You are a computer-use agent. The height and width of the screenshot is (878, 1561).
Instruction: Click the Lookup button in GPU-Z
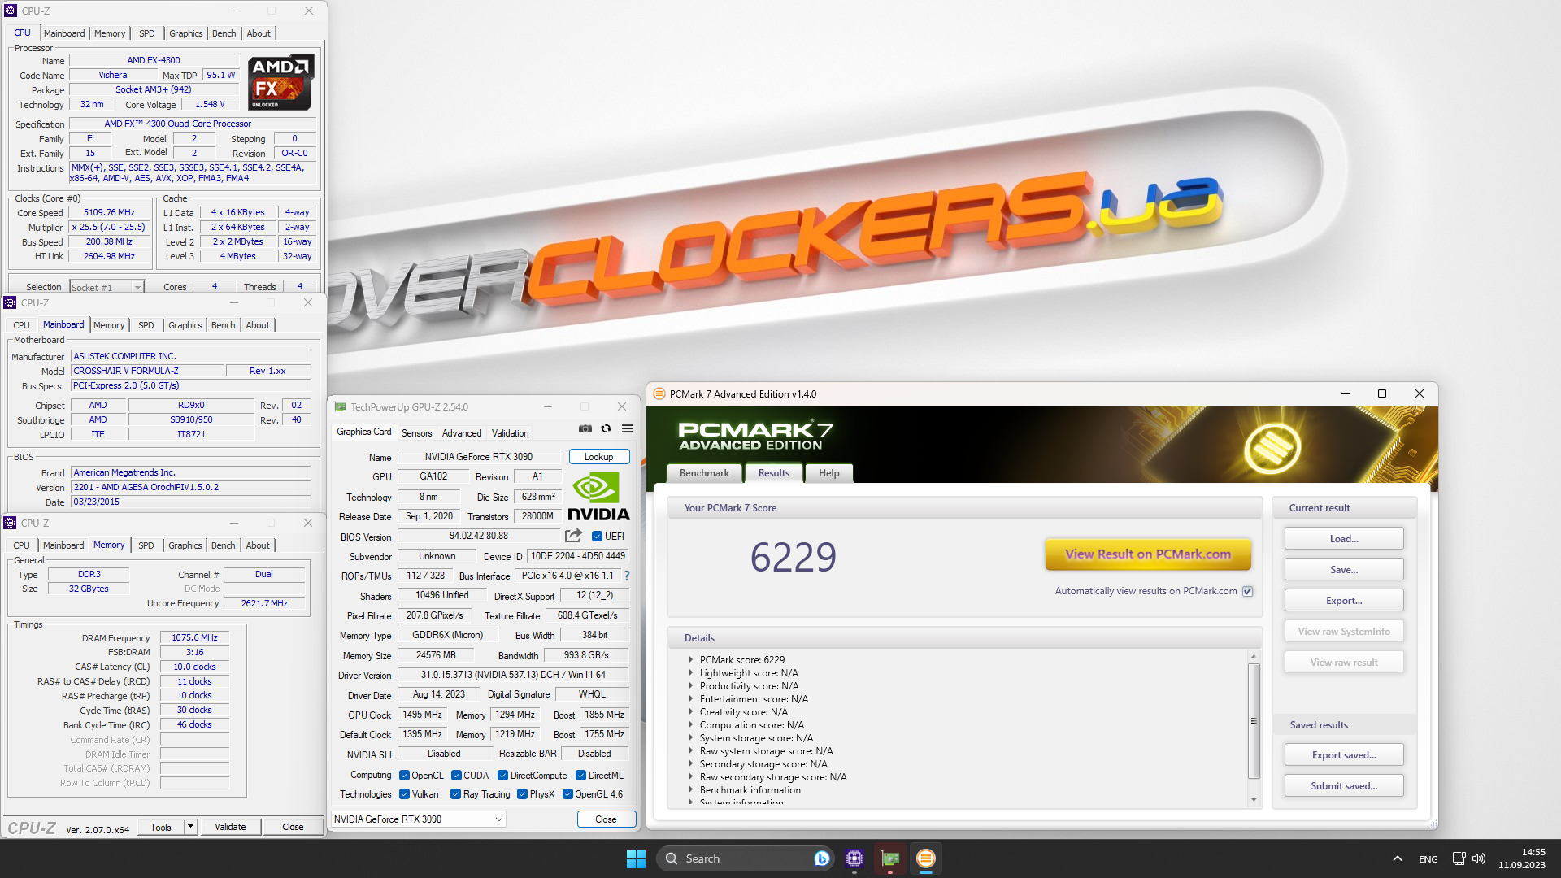pos(599,457)
